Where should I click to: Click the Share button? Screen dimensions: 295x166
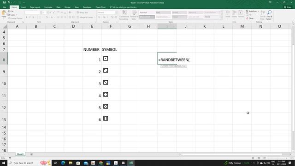point(288,7)
